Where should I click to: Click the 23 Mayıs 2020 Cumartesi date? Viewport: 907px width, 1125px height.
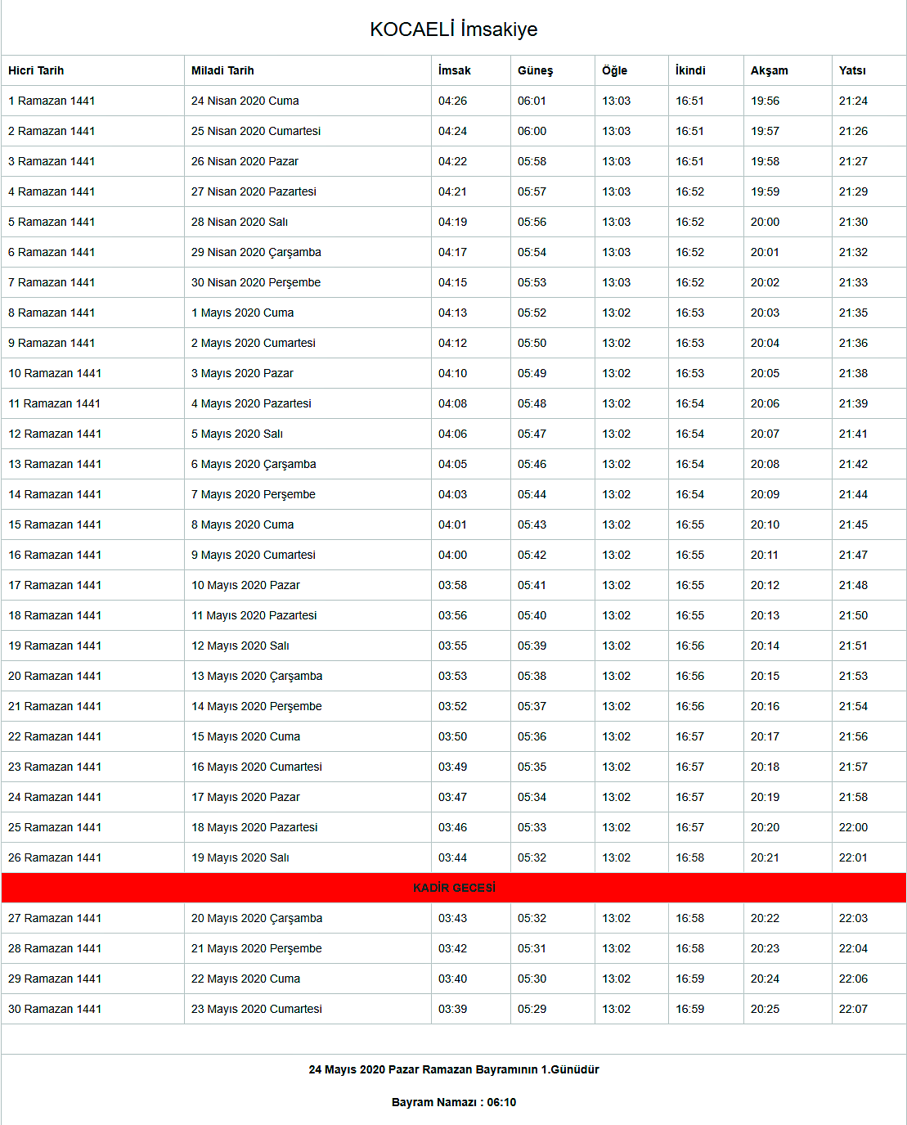tap(256, 1009)
